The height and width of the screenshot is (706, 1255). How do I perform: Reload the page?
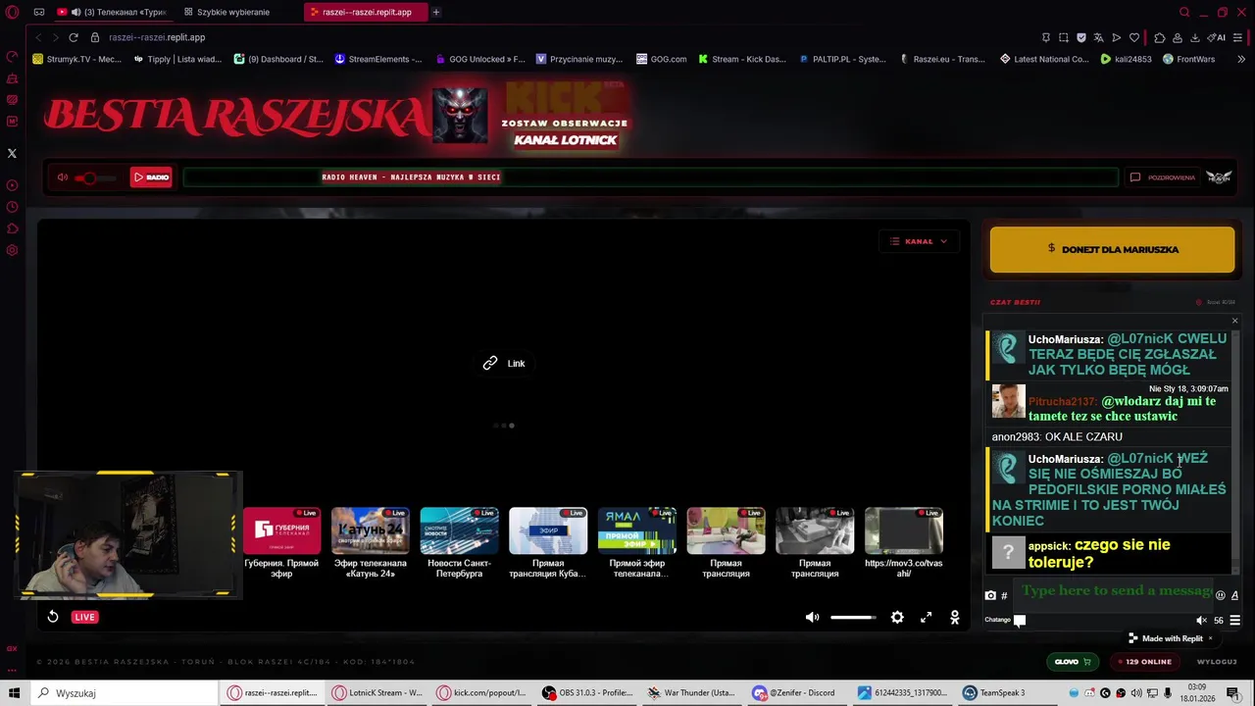73,37
